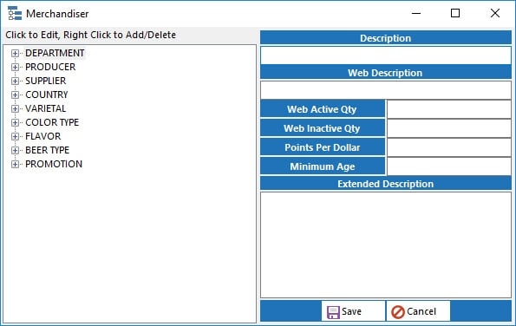Maximize the Merchandiser window
Viewport: 516px width, 326px height.
455,14
